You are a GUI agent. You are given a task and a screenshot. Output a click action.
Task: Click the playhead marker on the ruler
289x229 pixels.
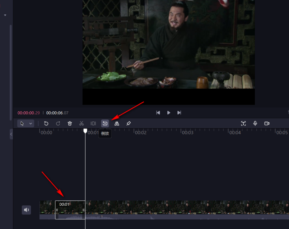(x=85, y=131)
